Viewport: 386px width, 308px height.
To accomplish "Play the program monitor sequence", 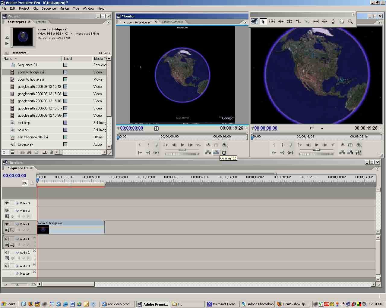I will tap(317, 145).
